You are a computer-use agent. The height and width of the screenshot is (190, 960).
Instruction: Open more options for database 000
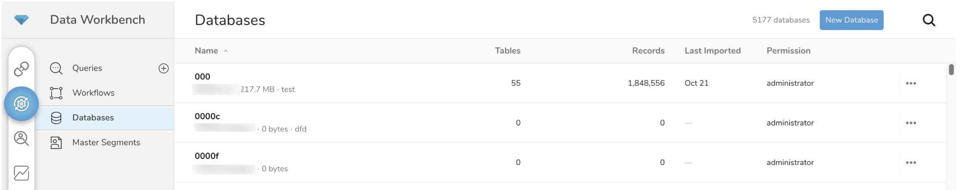pyautogui.click(x=910, y=83)
